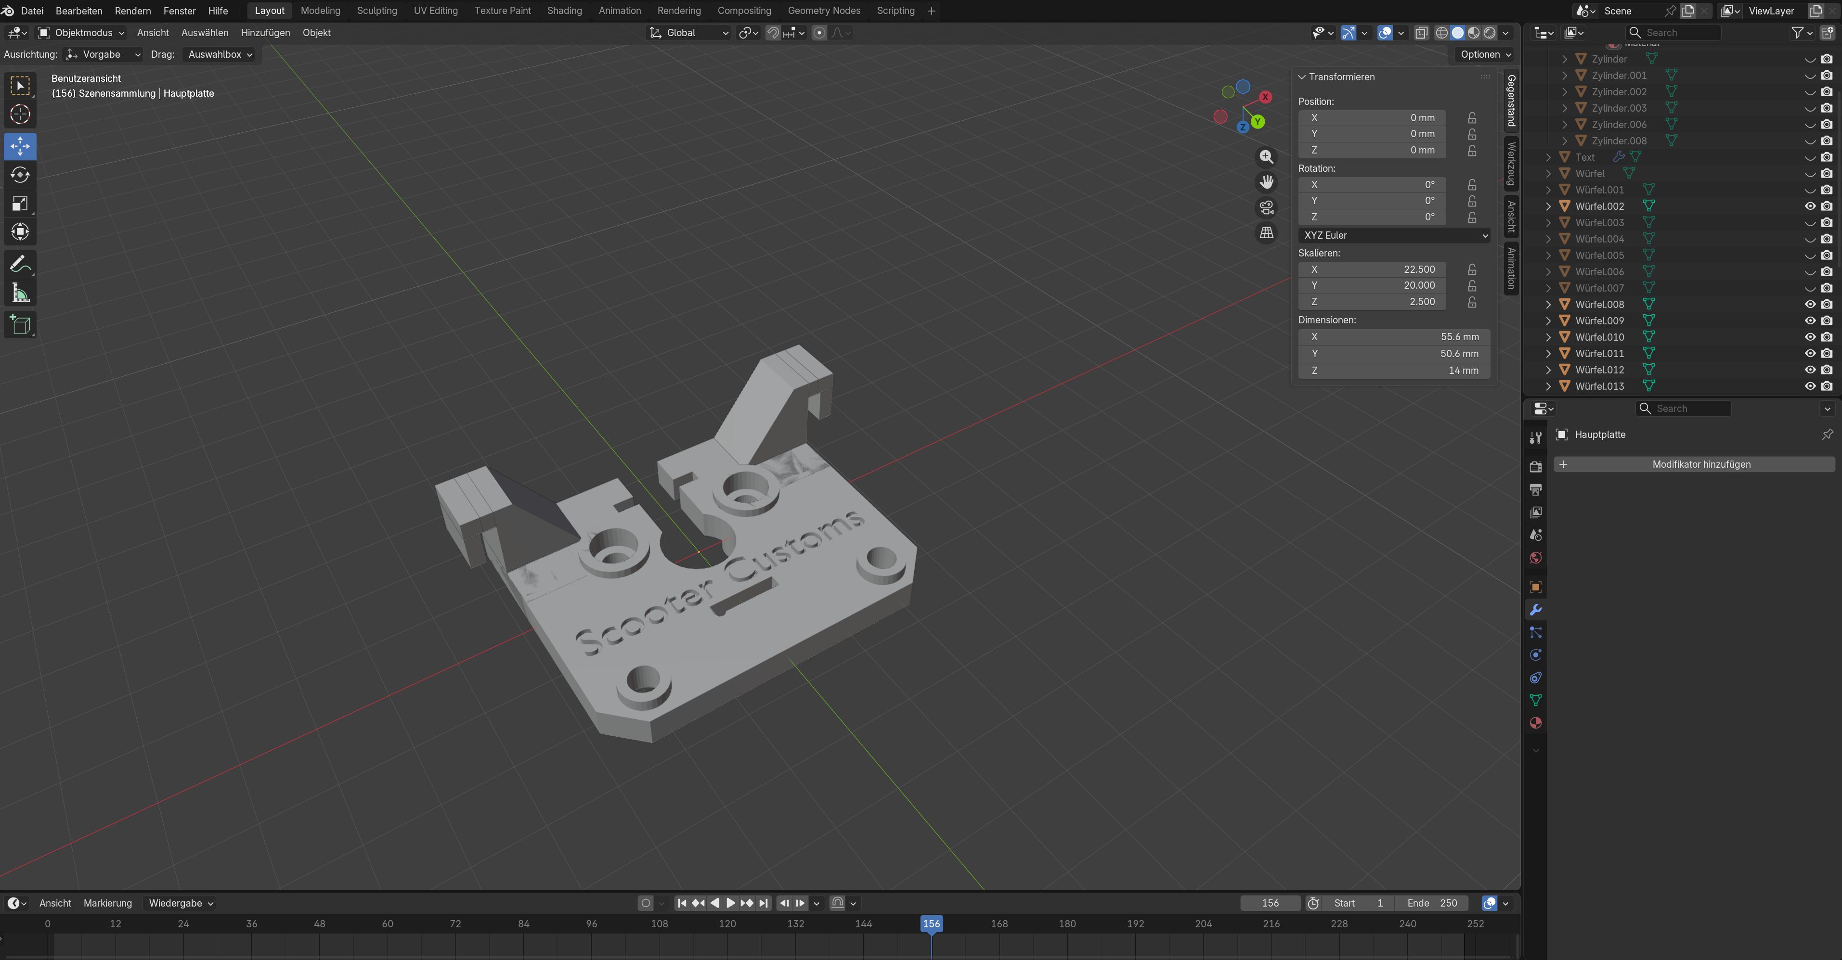Screen dimensions: 1842x960
Task: Pin the Hauptplatte properties panel
Action: 1827,435
